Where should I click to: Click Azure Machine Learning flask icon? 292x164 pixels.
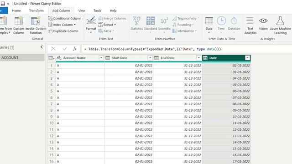280,20
